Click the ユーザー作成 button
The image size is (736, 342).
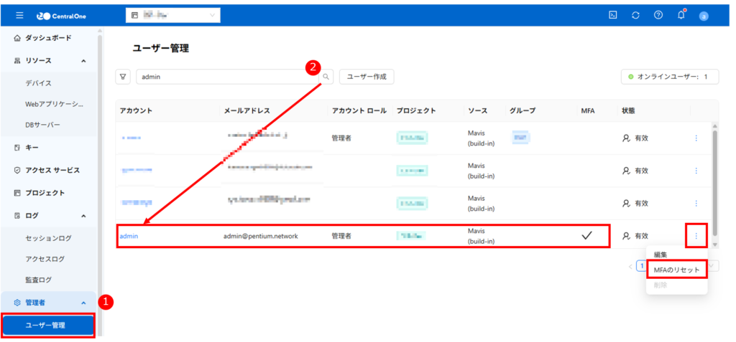367,77
